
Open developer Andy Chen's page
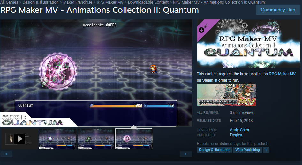coord(239,130)
